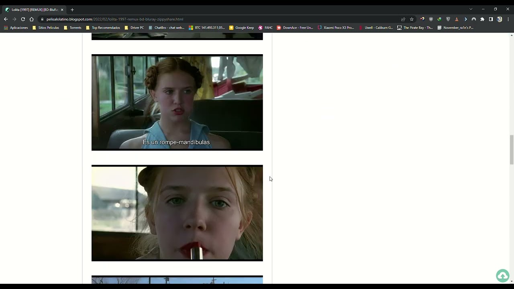View site information via the padlock icon
The image size is (514, 289).
42,19
